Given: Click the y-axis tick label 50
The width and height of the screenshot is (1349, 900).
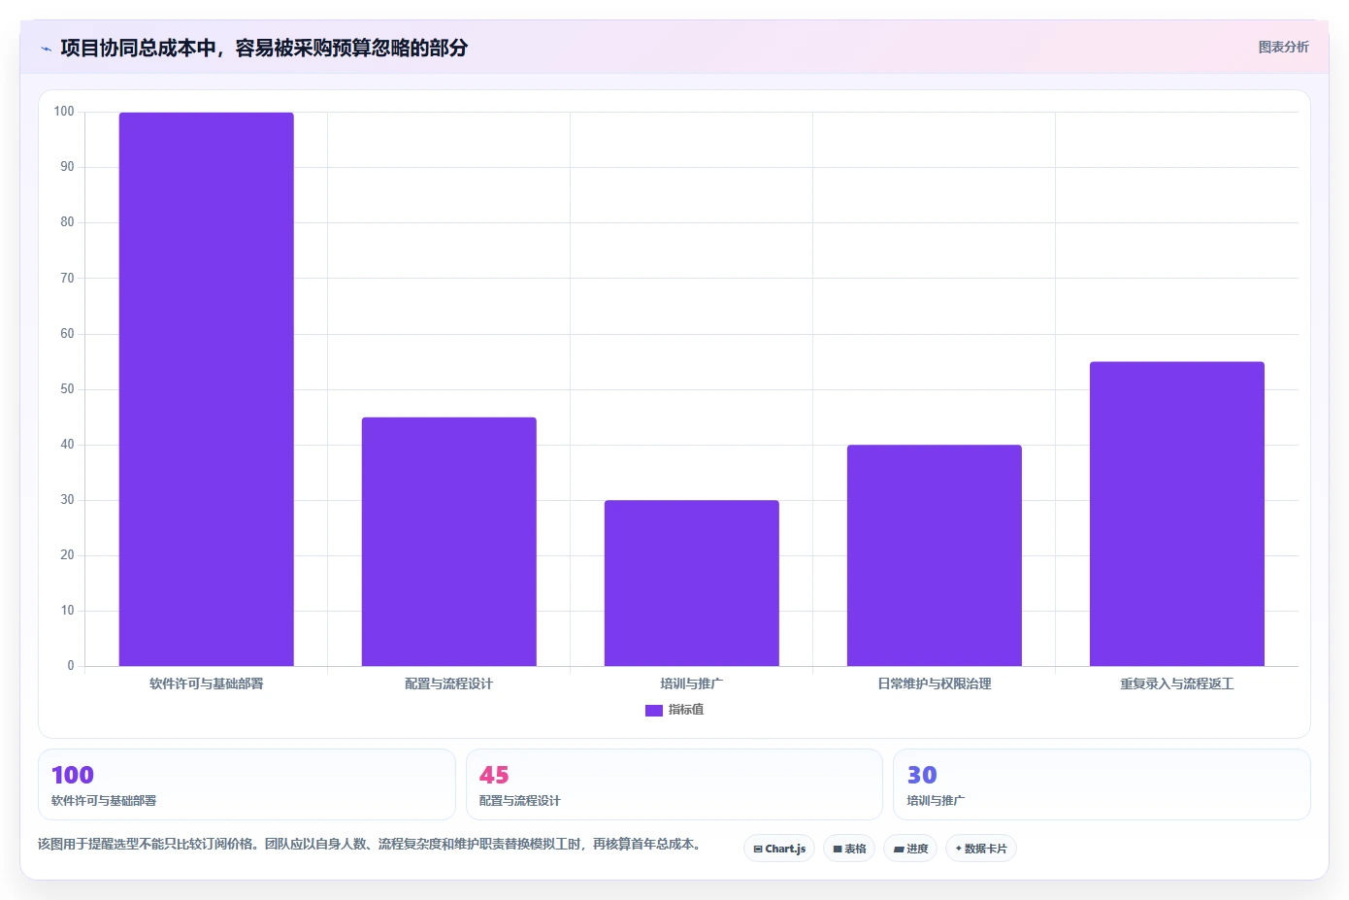Looking at the screenshot, I should (x=67, y=389).
